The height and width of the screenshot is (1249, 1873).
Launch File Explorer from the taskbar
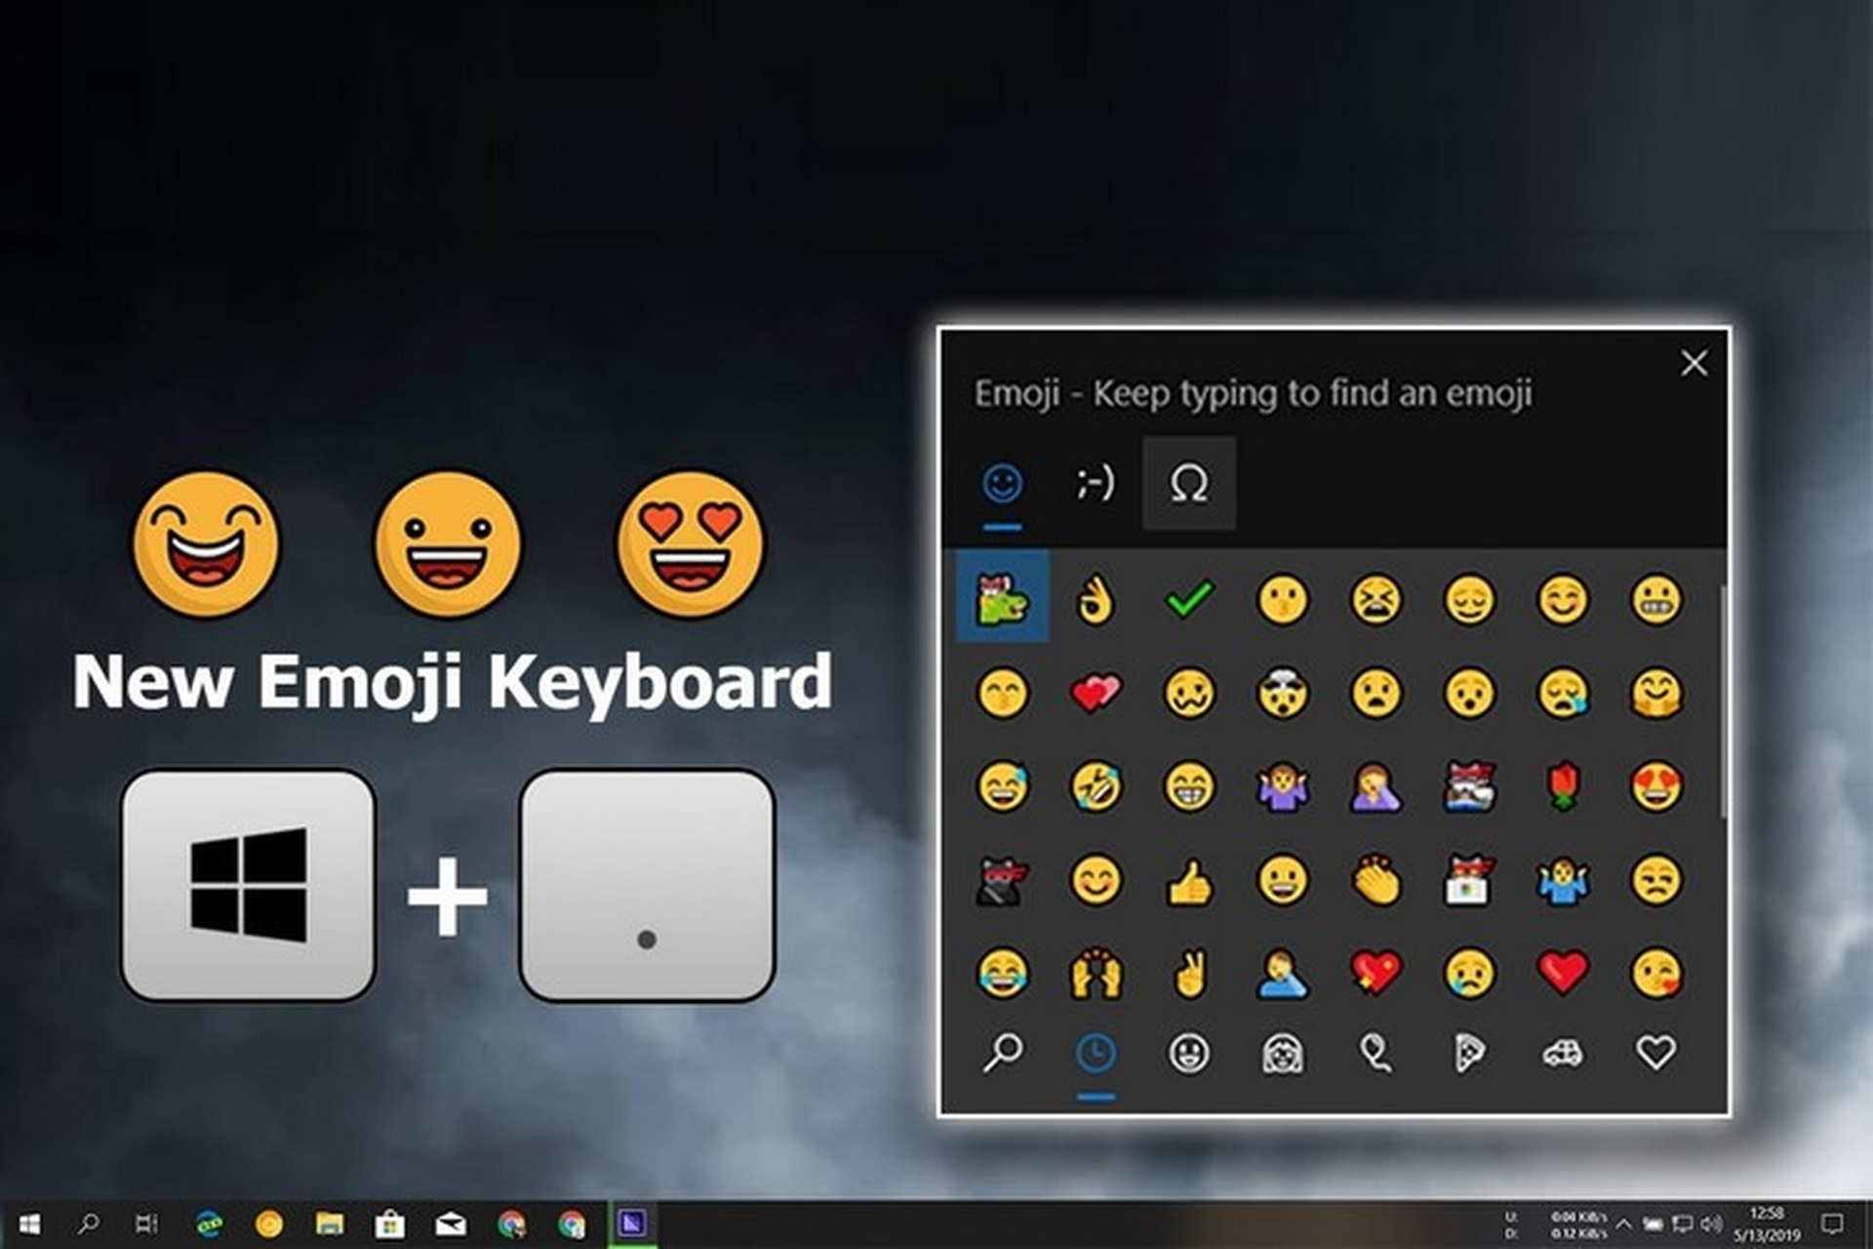330,1224
